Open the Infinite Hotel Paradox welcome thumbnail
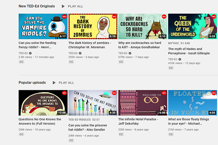The height and width of the screenshot is (145, 218). click(142, 103)
